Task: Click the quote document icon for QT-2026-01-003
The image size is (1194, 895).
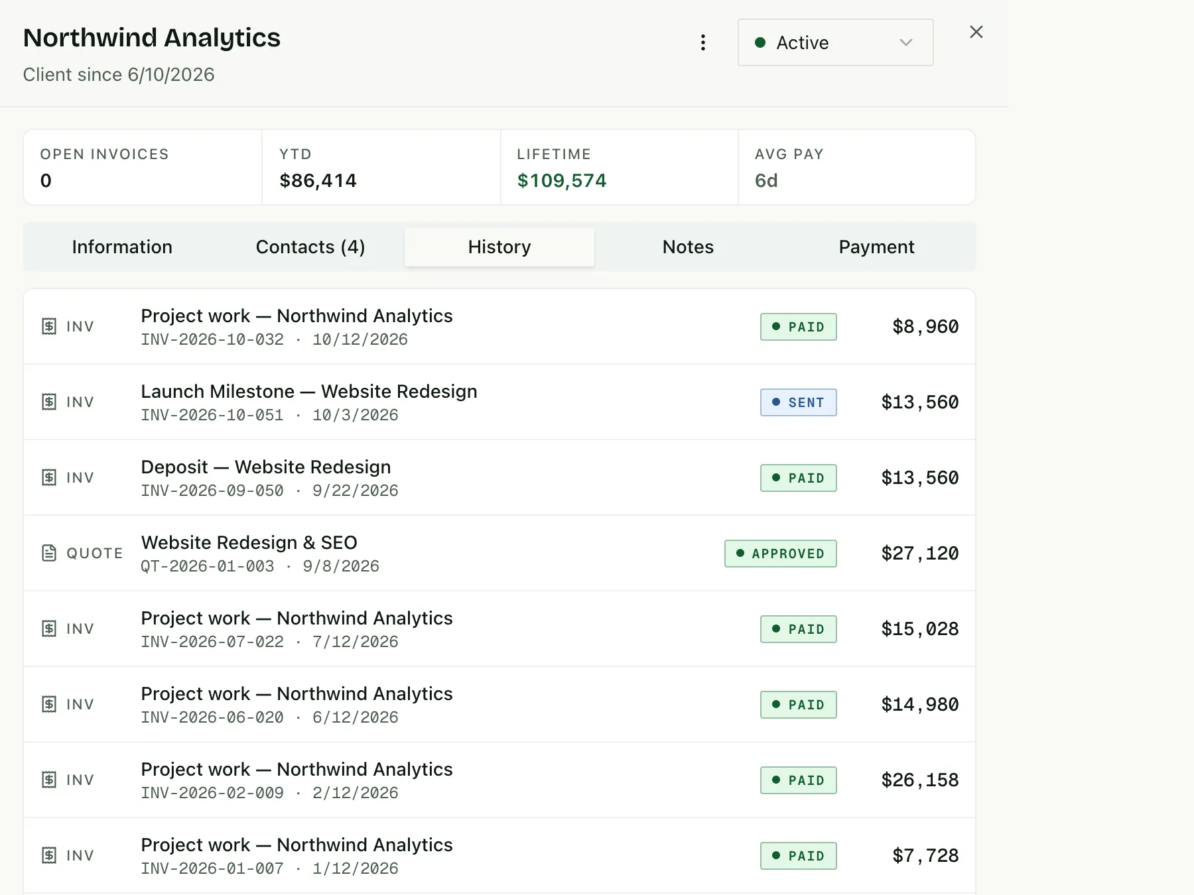Action: click(49, 553)
